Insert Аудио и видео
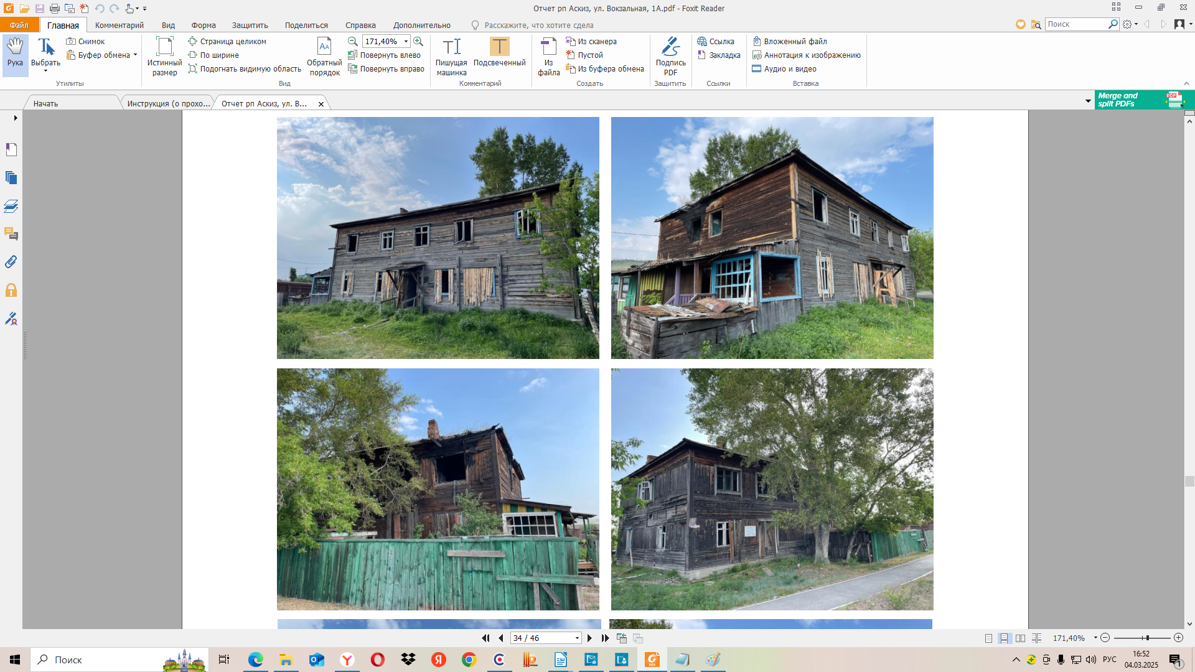This screenshot has height=672, width=1195. tap(784, 68)
